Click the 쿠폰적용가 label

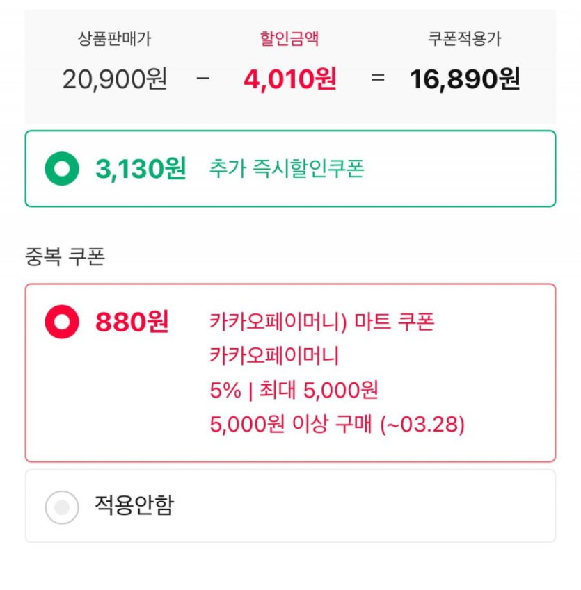(464, 39)
